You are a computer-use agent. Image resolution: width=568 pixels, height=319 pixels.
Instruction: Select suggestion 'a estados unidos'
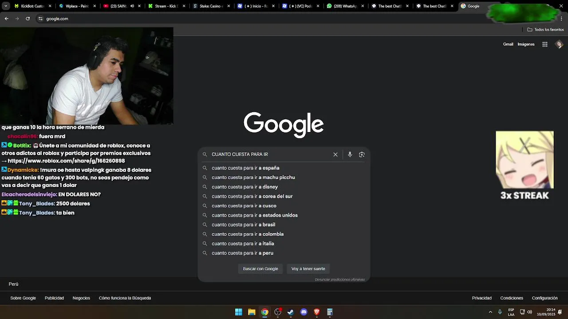tap(284, 215)
